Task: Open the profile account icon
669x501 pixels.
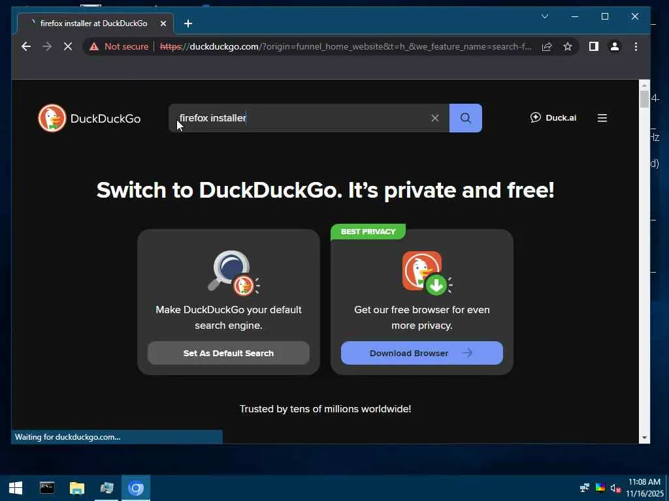Action: click(x=614, y=46)
